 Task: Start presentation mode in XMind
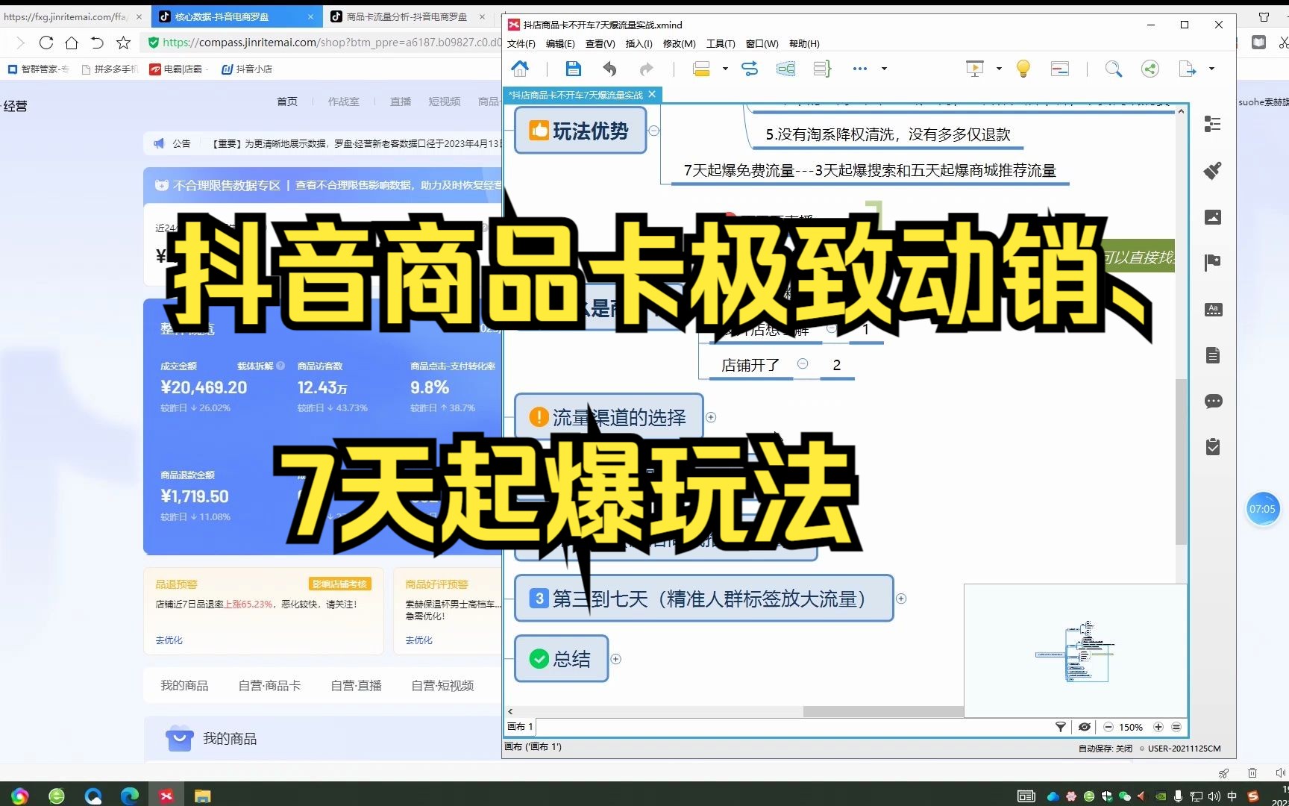point(975,69)
